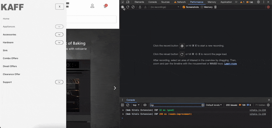Screen dimensions: 272x128
Task: Open vitals.js:234 link for INP 32 ms
Action: (258, 110)
